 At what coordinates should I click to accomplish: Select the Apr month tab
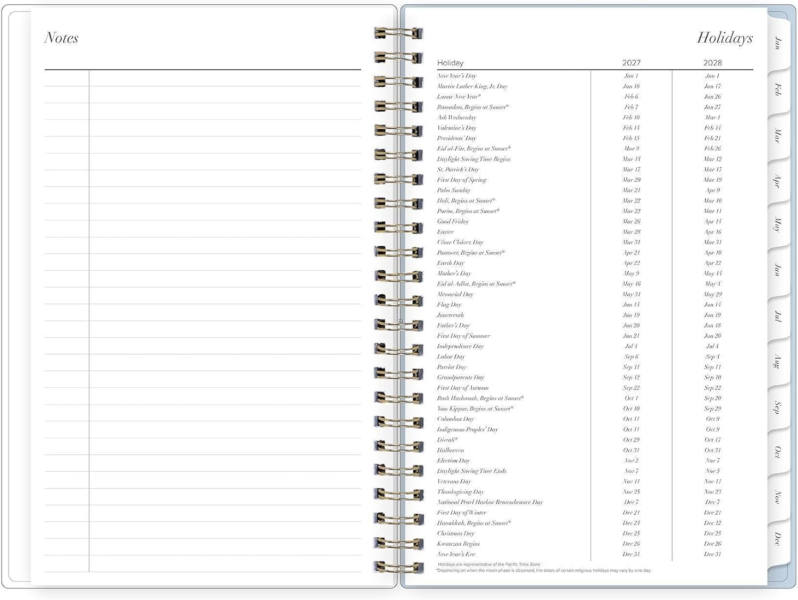pos(778,181)
